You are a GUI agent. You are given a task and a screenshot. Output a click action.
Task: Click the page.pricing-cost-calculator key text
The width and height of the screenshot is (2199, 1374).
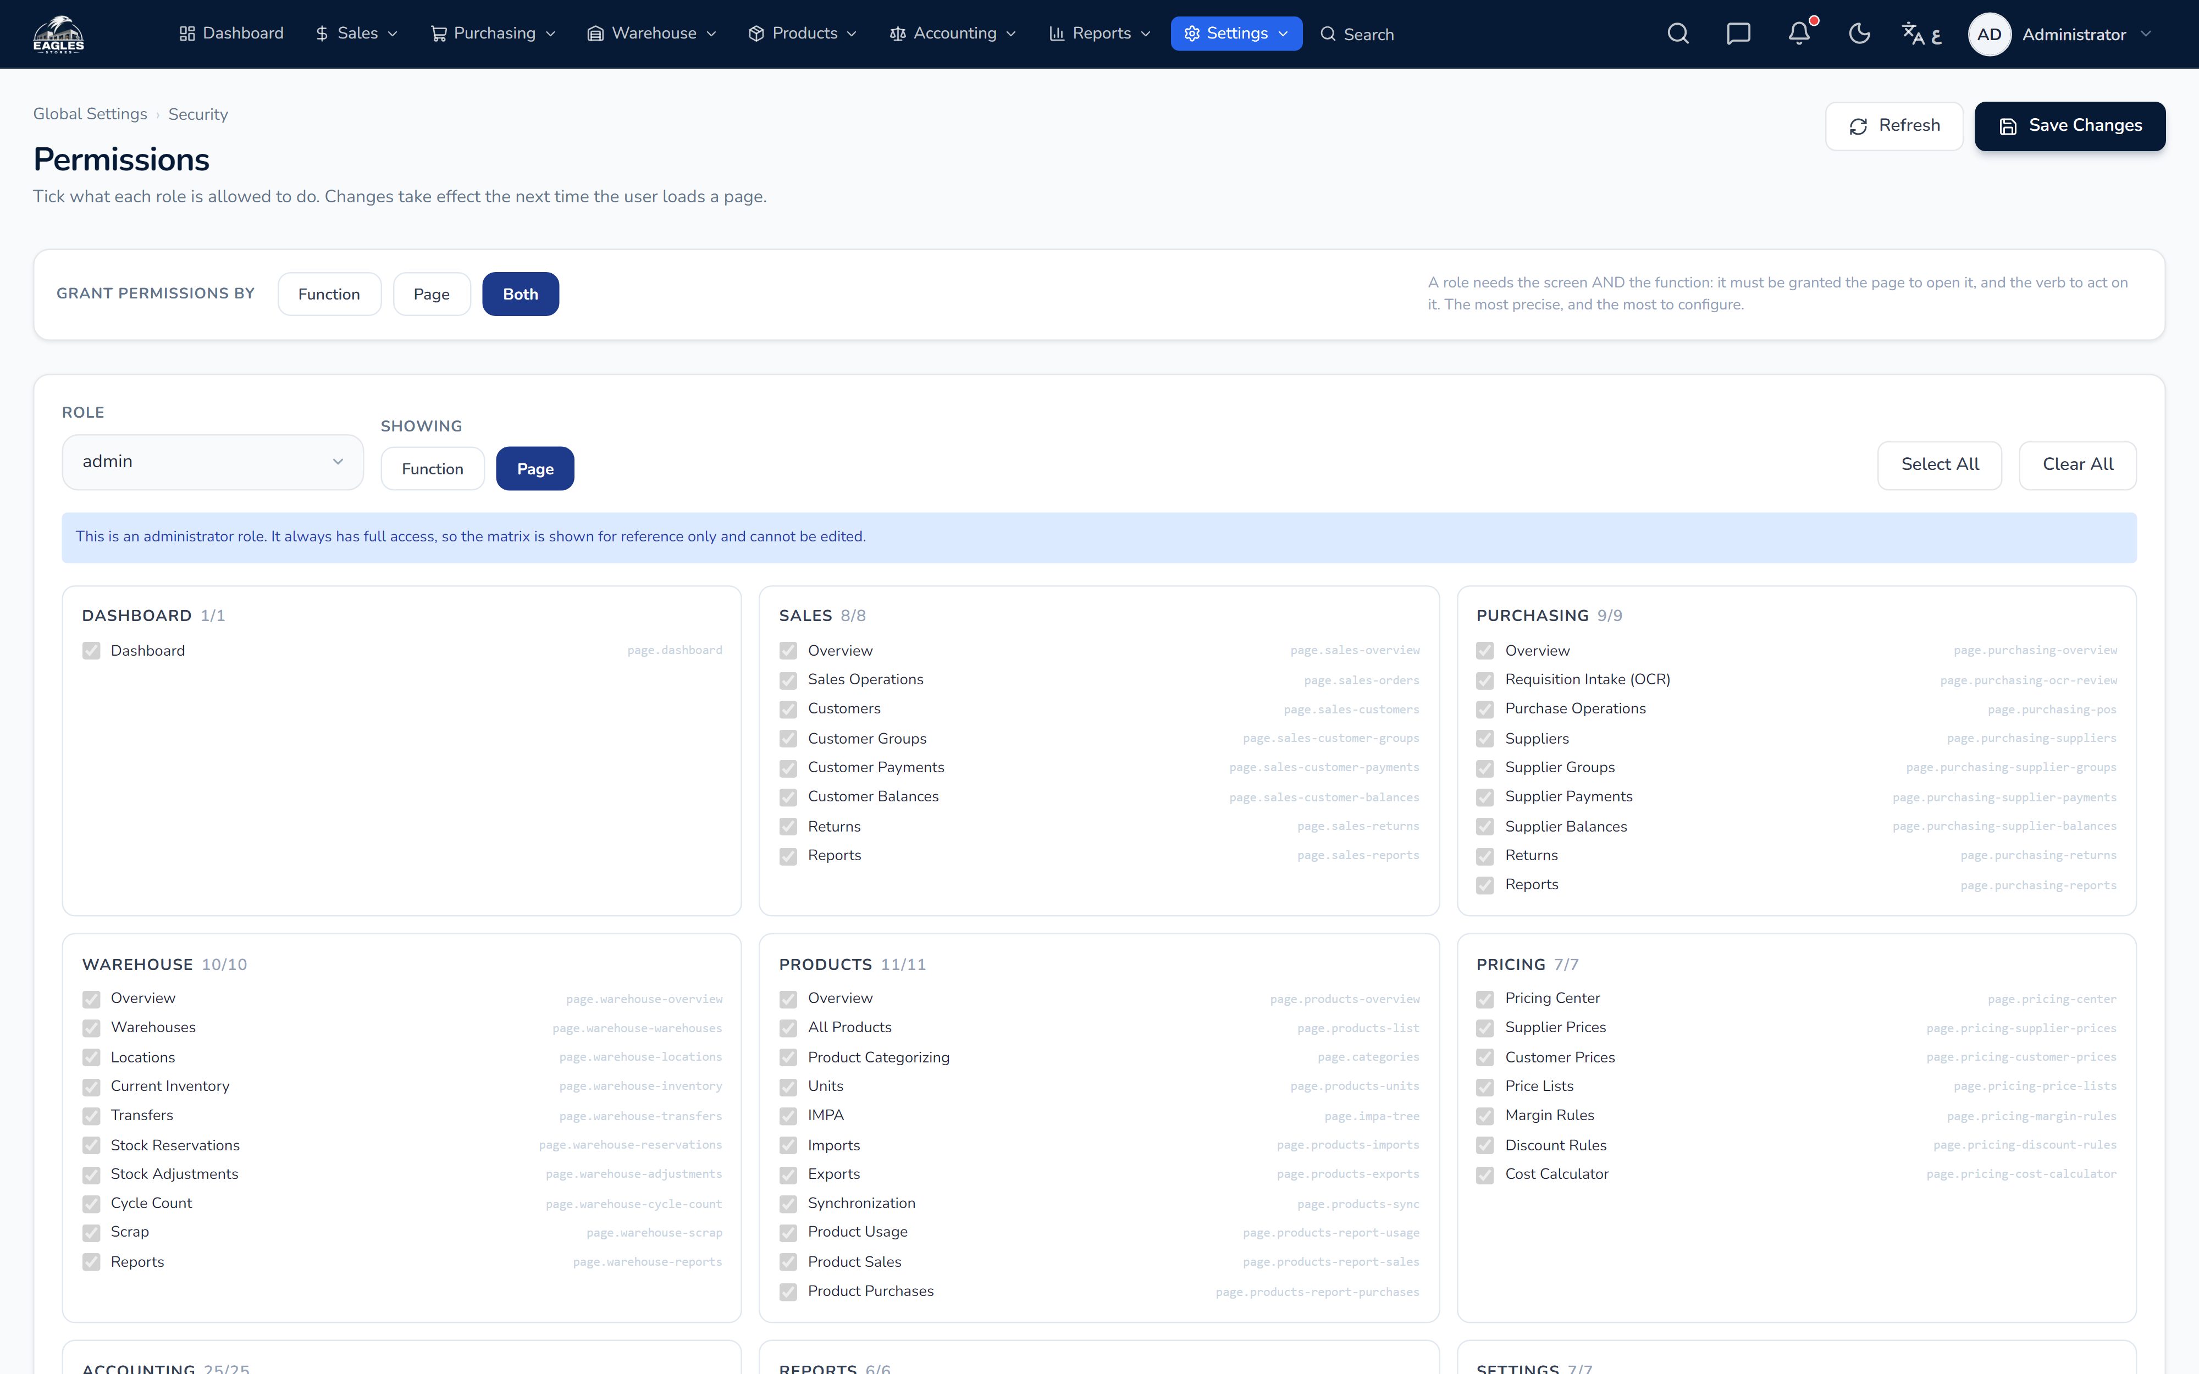click(2021, 1174)
